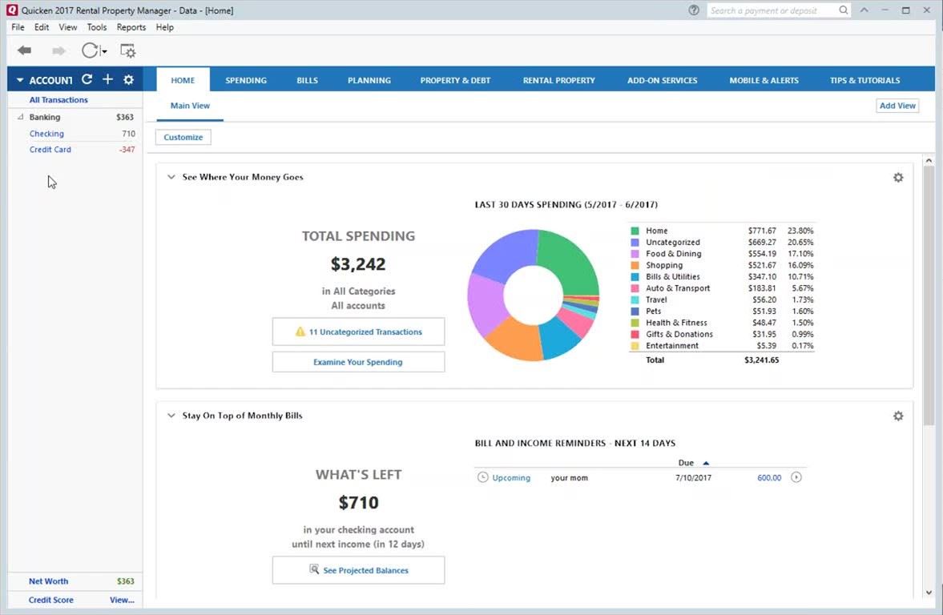943x615 pixels.
Task: Open the Reports menu
Action: [131, 27]
